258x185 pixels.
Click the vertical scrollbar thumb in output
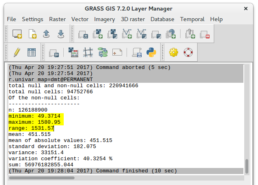pos(247,166)
